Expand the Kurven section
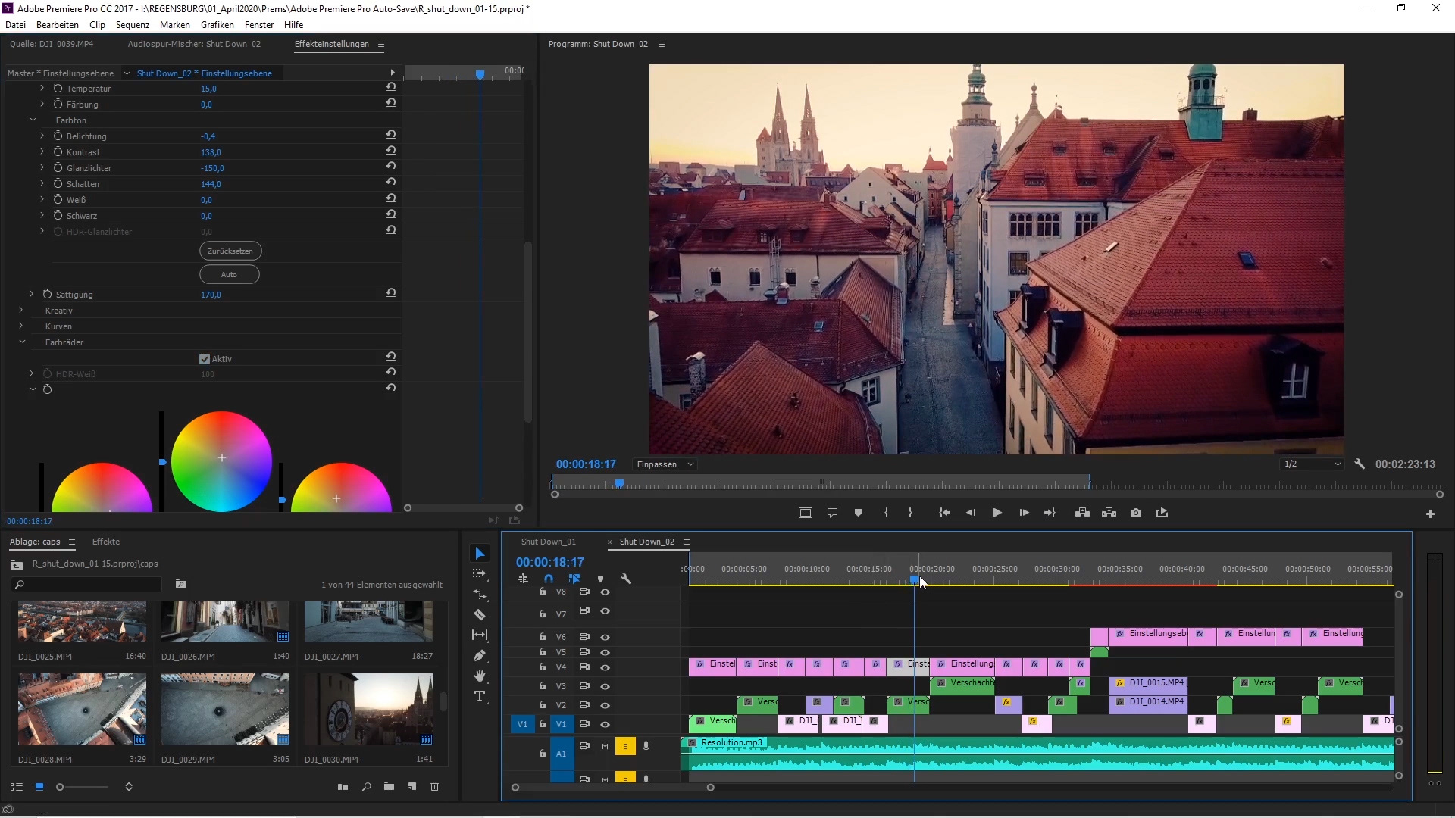Image resolution: width=1455 pixels, height=818 pixels. 21,326
